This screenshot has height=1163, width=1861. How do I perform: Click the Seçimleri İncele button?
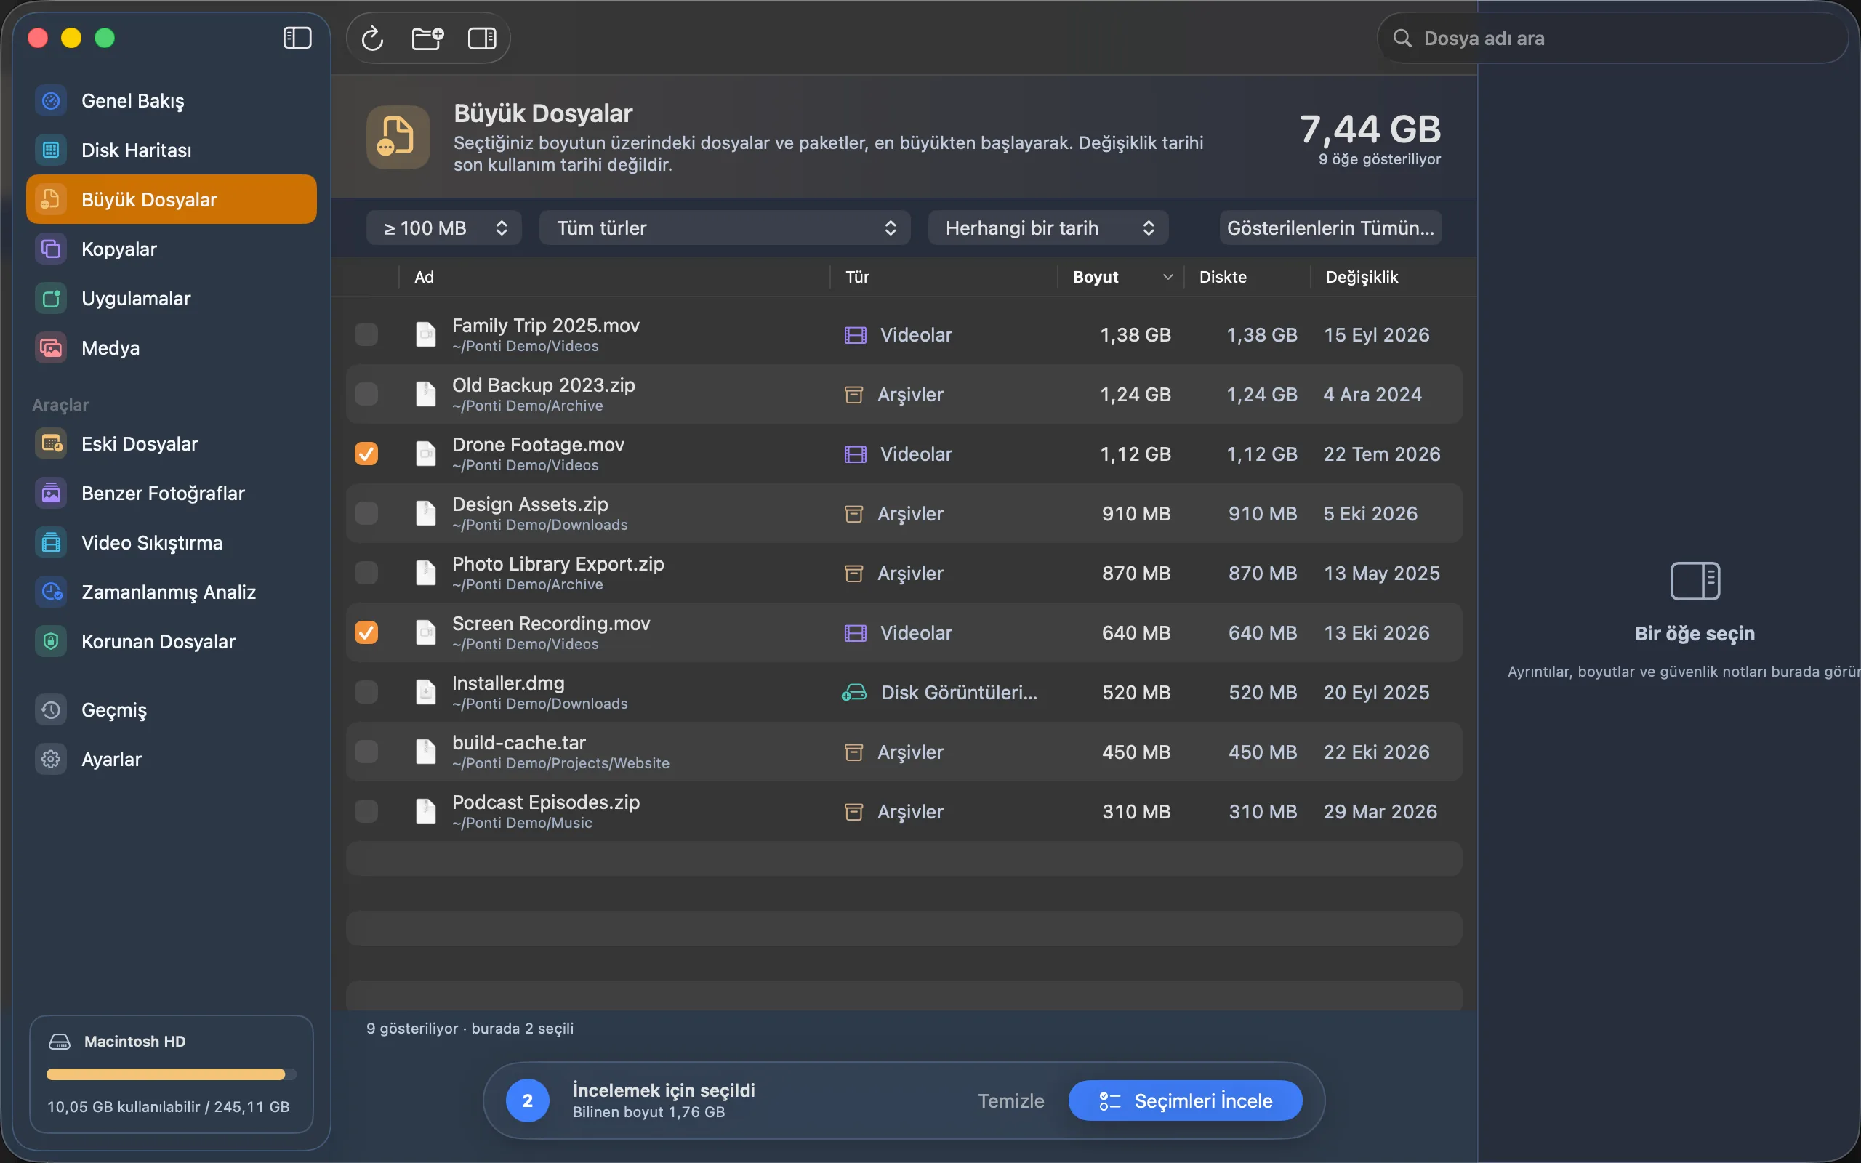pyautogui.click(x=1185, y=1100)
